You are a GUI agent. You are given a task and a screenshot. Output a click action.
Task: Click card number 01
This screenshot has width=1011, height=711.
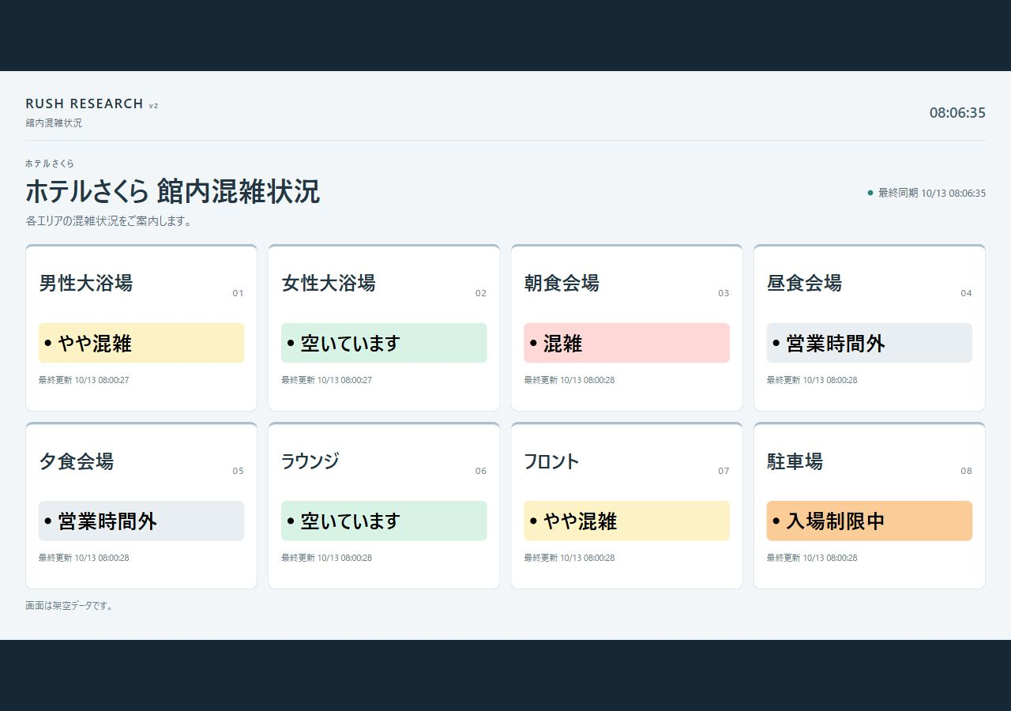tap(238, 293)
